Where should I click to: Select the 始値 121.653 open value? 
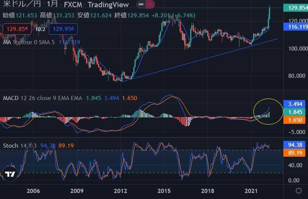20,15
